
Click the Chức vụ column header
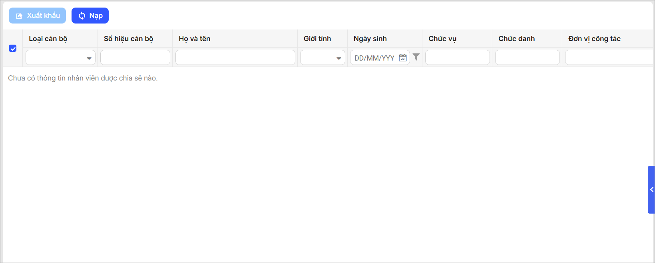[x=442, y=39]
